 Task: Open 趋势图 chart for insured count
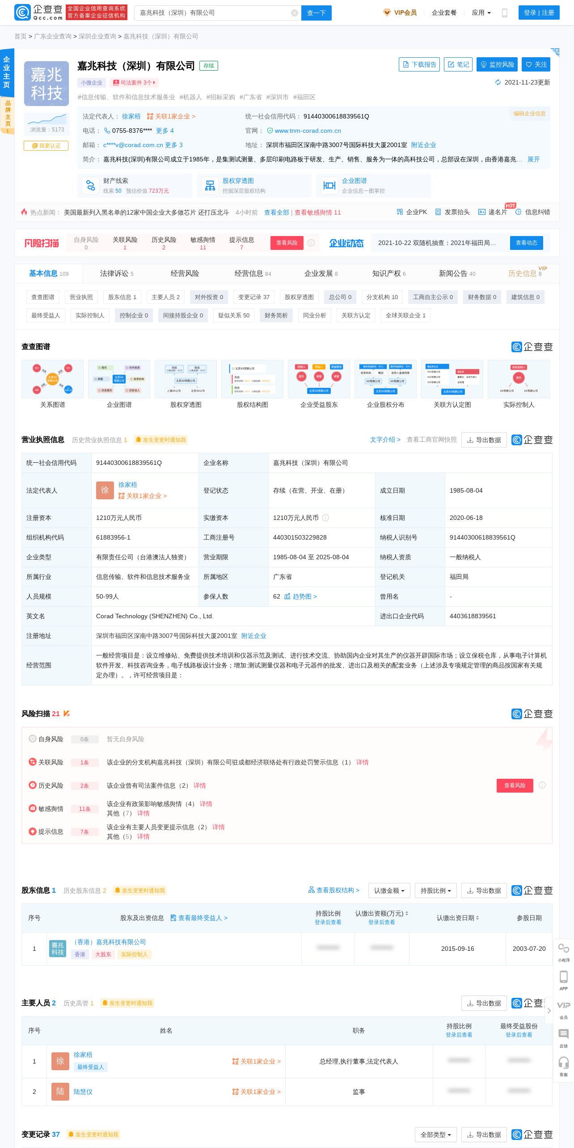[300, 596]
